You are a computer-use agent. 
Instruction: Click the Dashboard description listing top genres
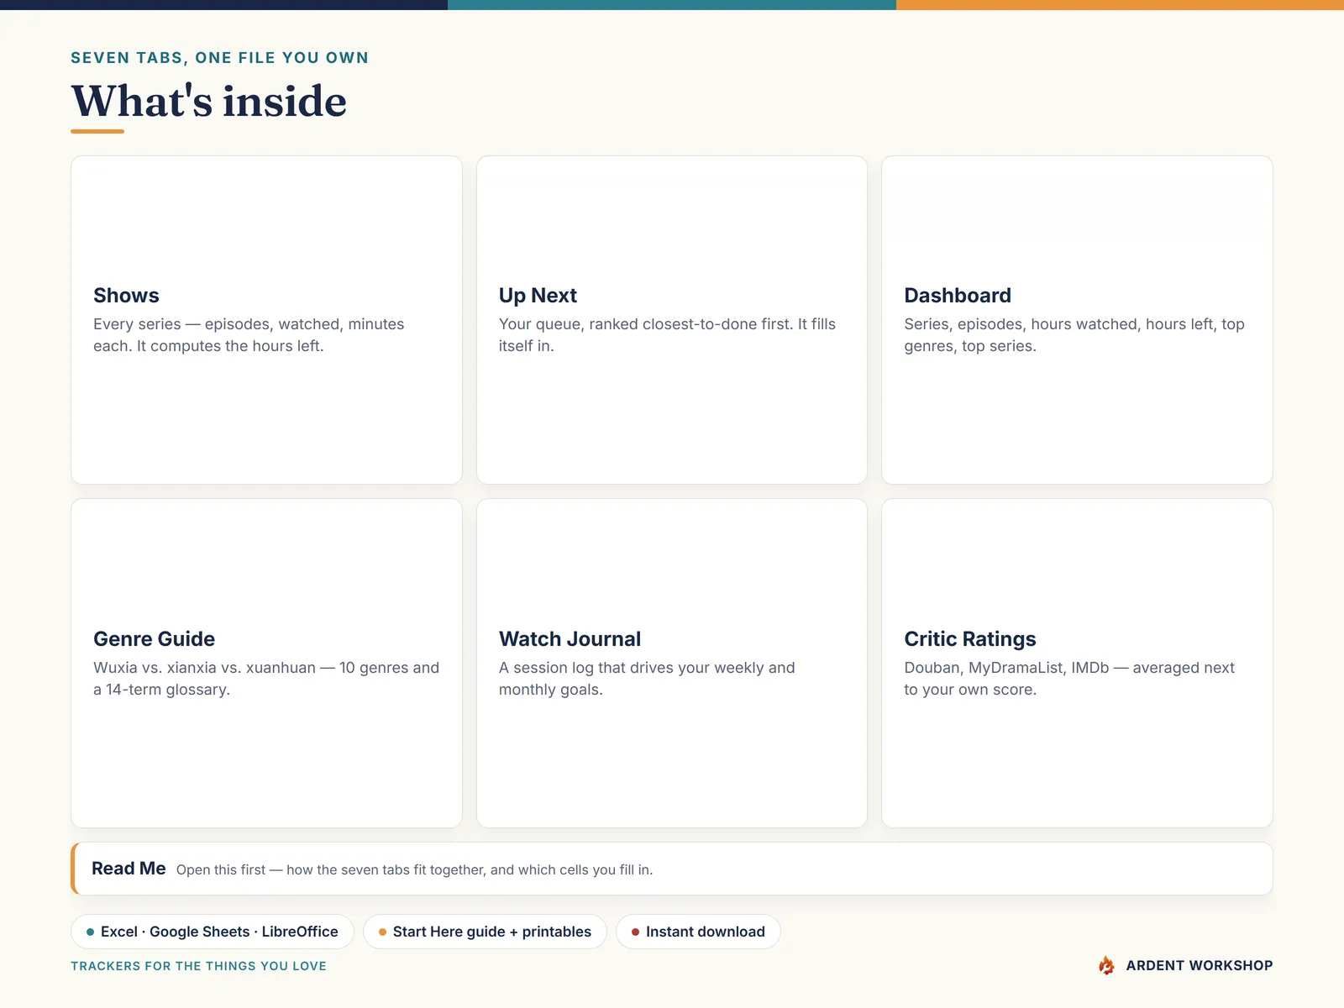coord(1074,335)
